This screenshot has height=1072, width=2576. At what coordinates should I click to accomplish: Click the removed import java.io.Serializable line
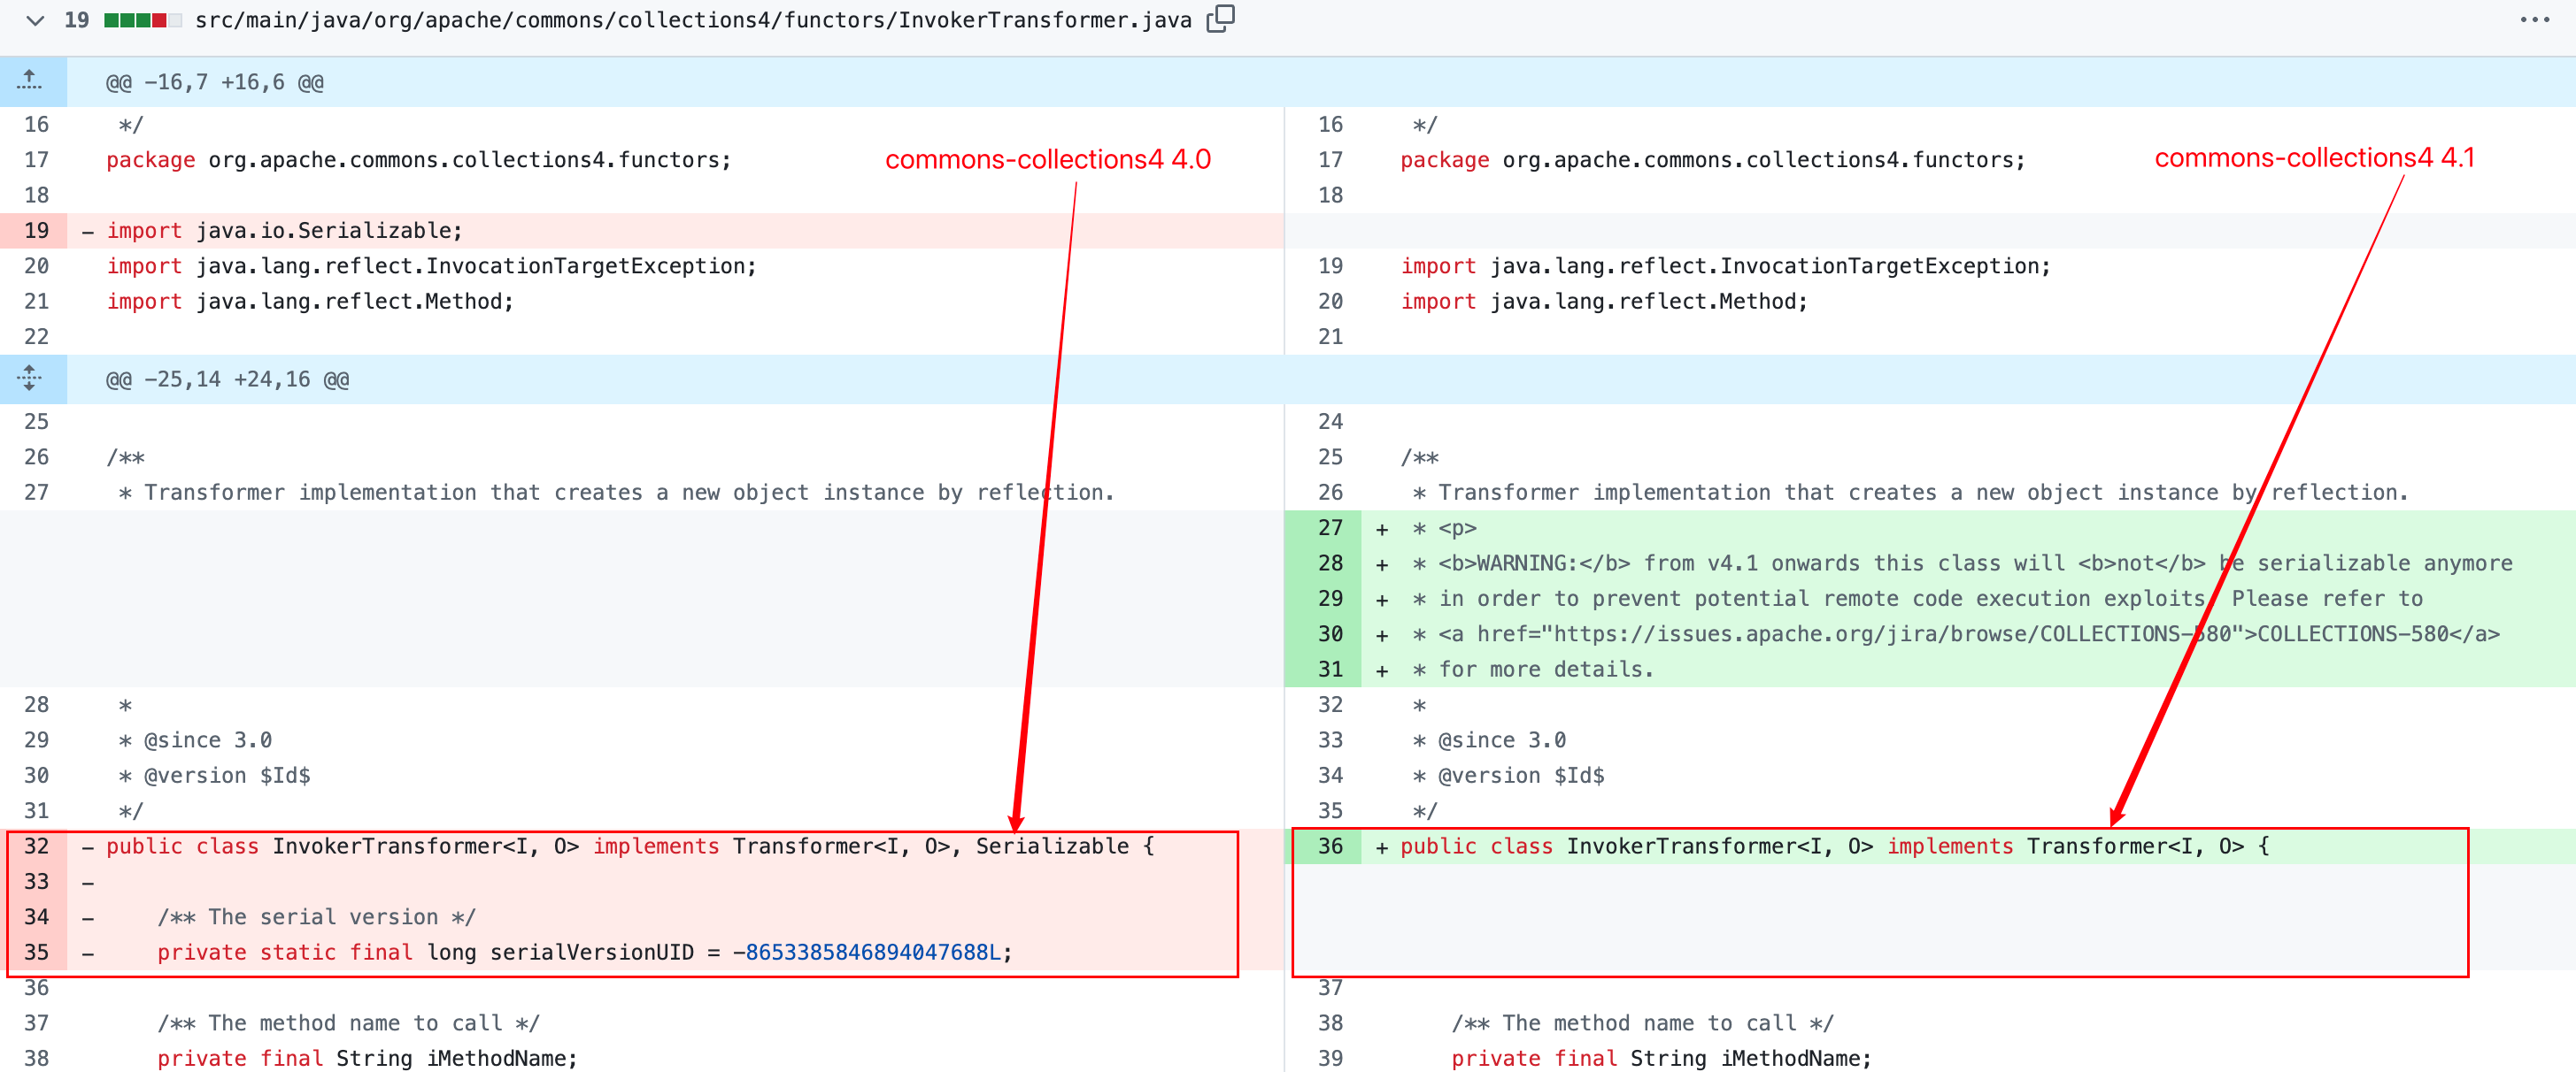(x=285, y=231)
